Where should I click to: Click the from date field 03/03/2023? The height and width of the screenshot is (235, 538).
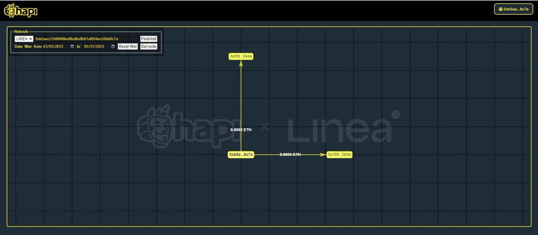[x=59, y=46]
